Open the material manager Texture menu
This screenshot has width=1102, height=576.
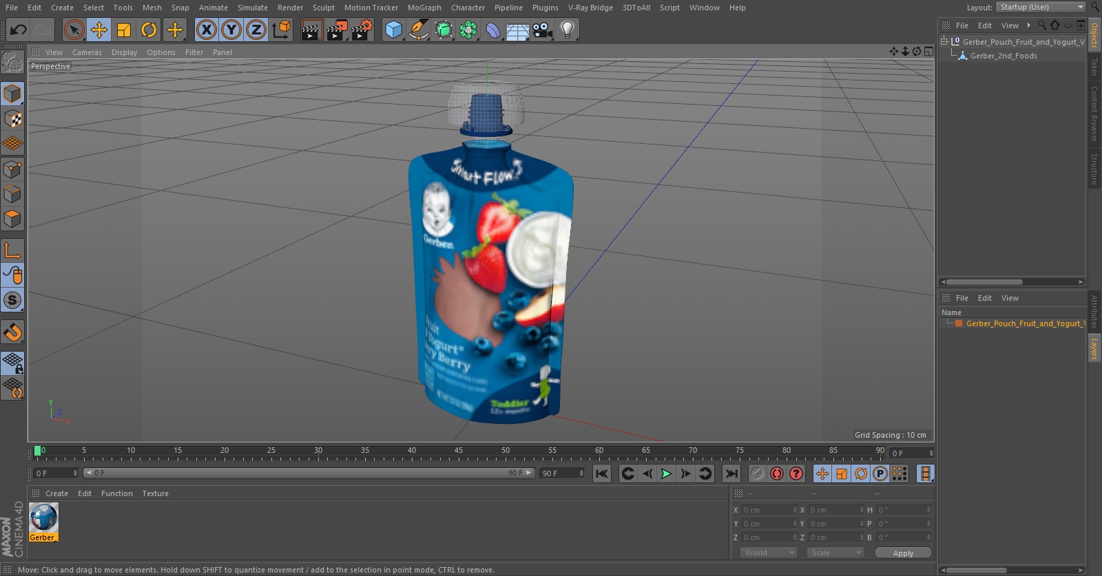155,493
